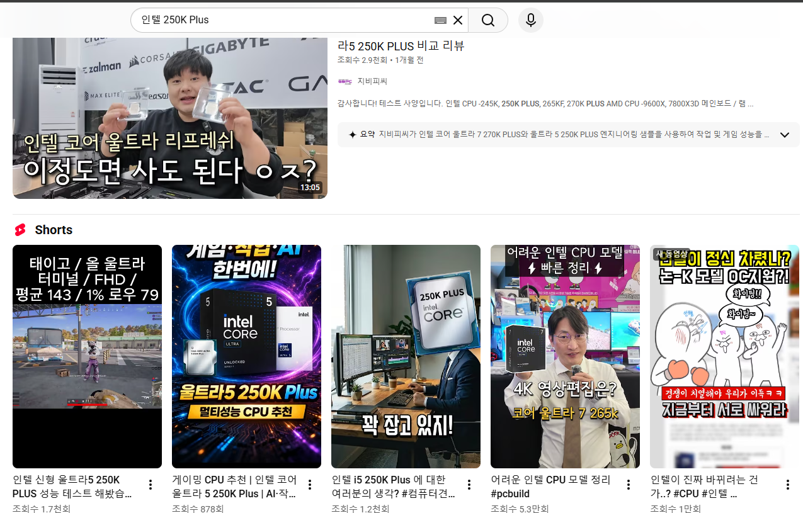Screen dimensions: 803x513
Task: Click the 13:05 duration badge on thumbnail
Action: (310, 187)
